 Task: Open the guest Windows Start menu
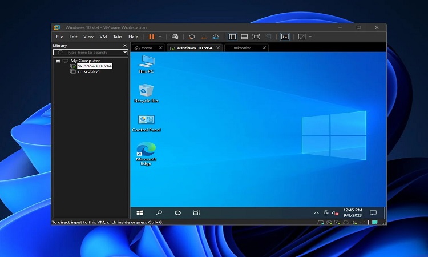tap(140, 213)
